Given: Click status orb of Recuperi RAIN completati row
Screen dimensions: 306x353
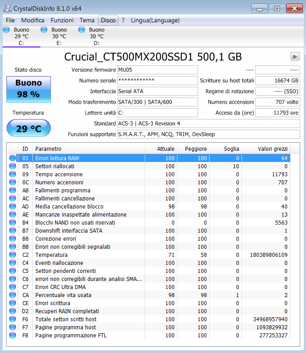Looking at the screenshot, I should pyautogui.click(x=13, y=311).
